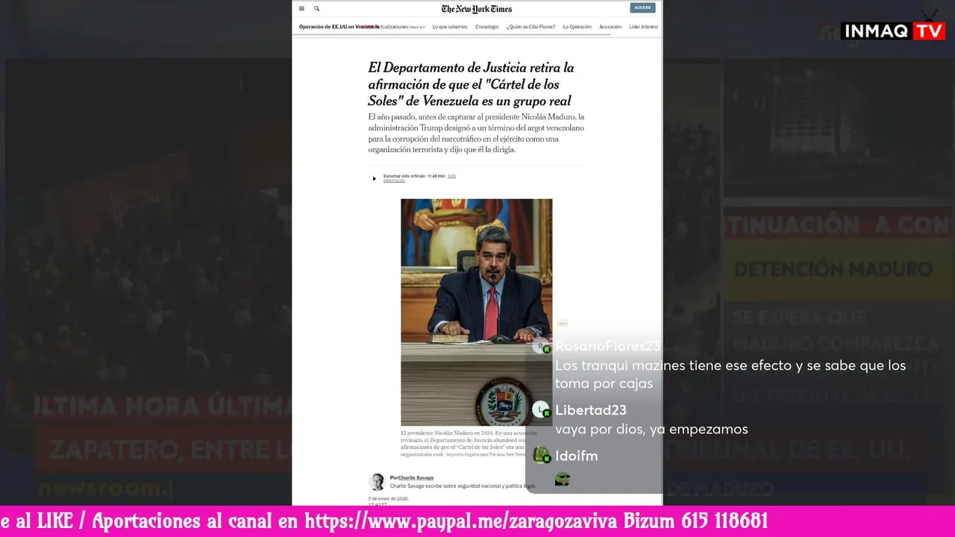
Task: Click the sunglasses frog emote in chat
Action: 563,479
